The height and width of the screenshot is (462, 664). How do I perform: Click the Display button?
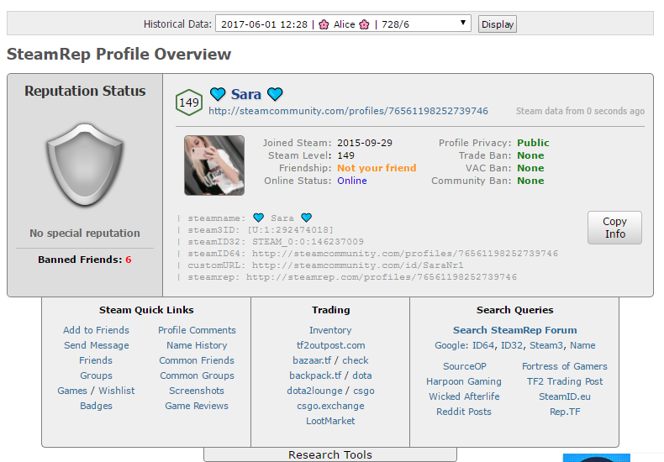tap(497, 24)
